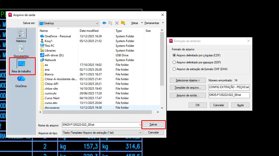Choose Arquivo delimitado por espaços (SDF)
The image size is (279, 156).
174,62
